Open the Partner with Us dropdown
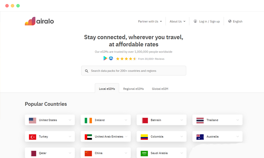 (x=150, y=21)
